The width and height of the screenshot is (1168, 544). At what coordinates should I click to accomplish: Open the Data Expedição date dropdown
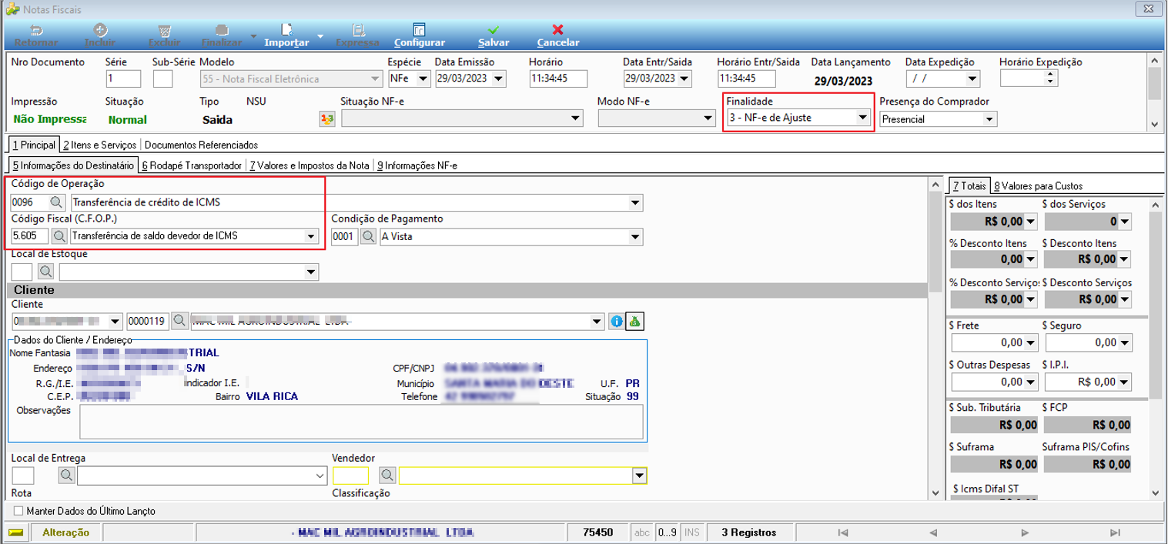tap(972, 78)
